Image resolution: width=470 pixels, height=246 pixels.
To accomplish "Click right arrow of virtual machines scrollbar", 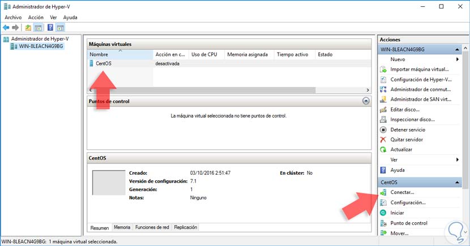I will (368, 90).
